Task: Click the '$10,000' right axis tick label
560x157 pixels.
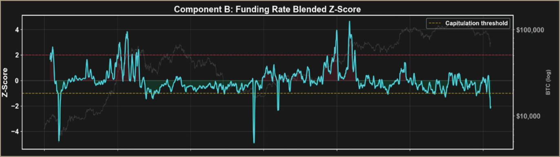Action: click(528, 116)
